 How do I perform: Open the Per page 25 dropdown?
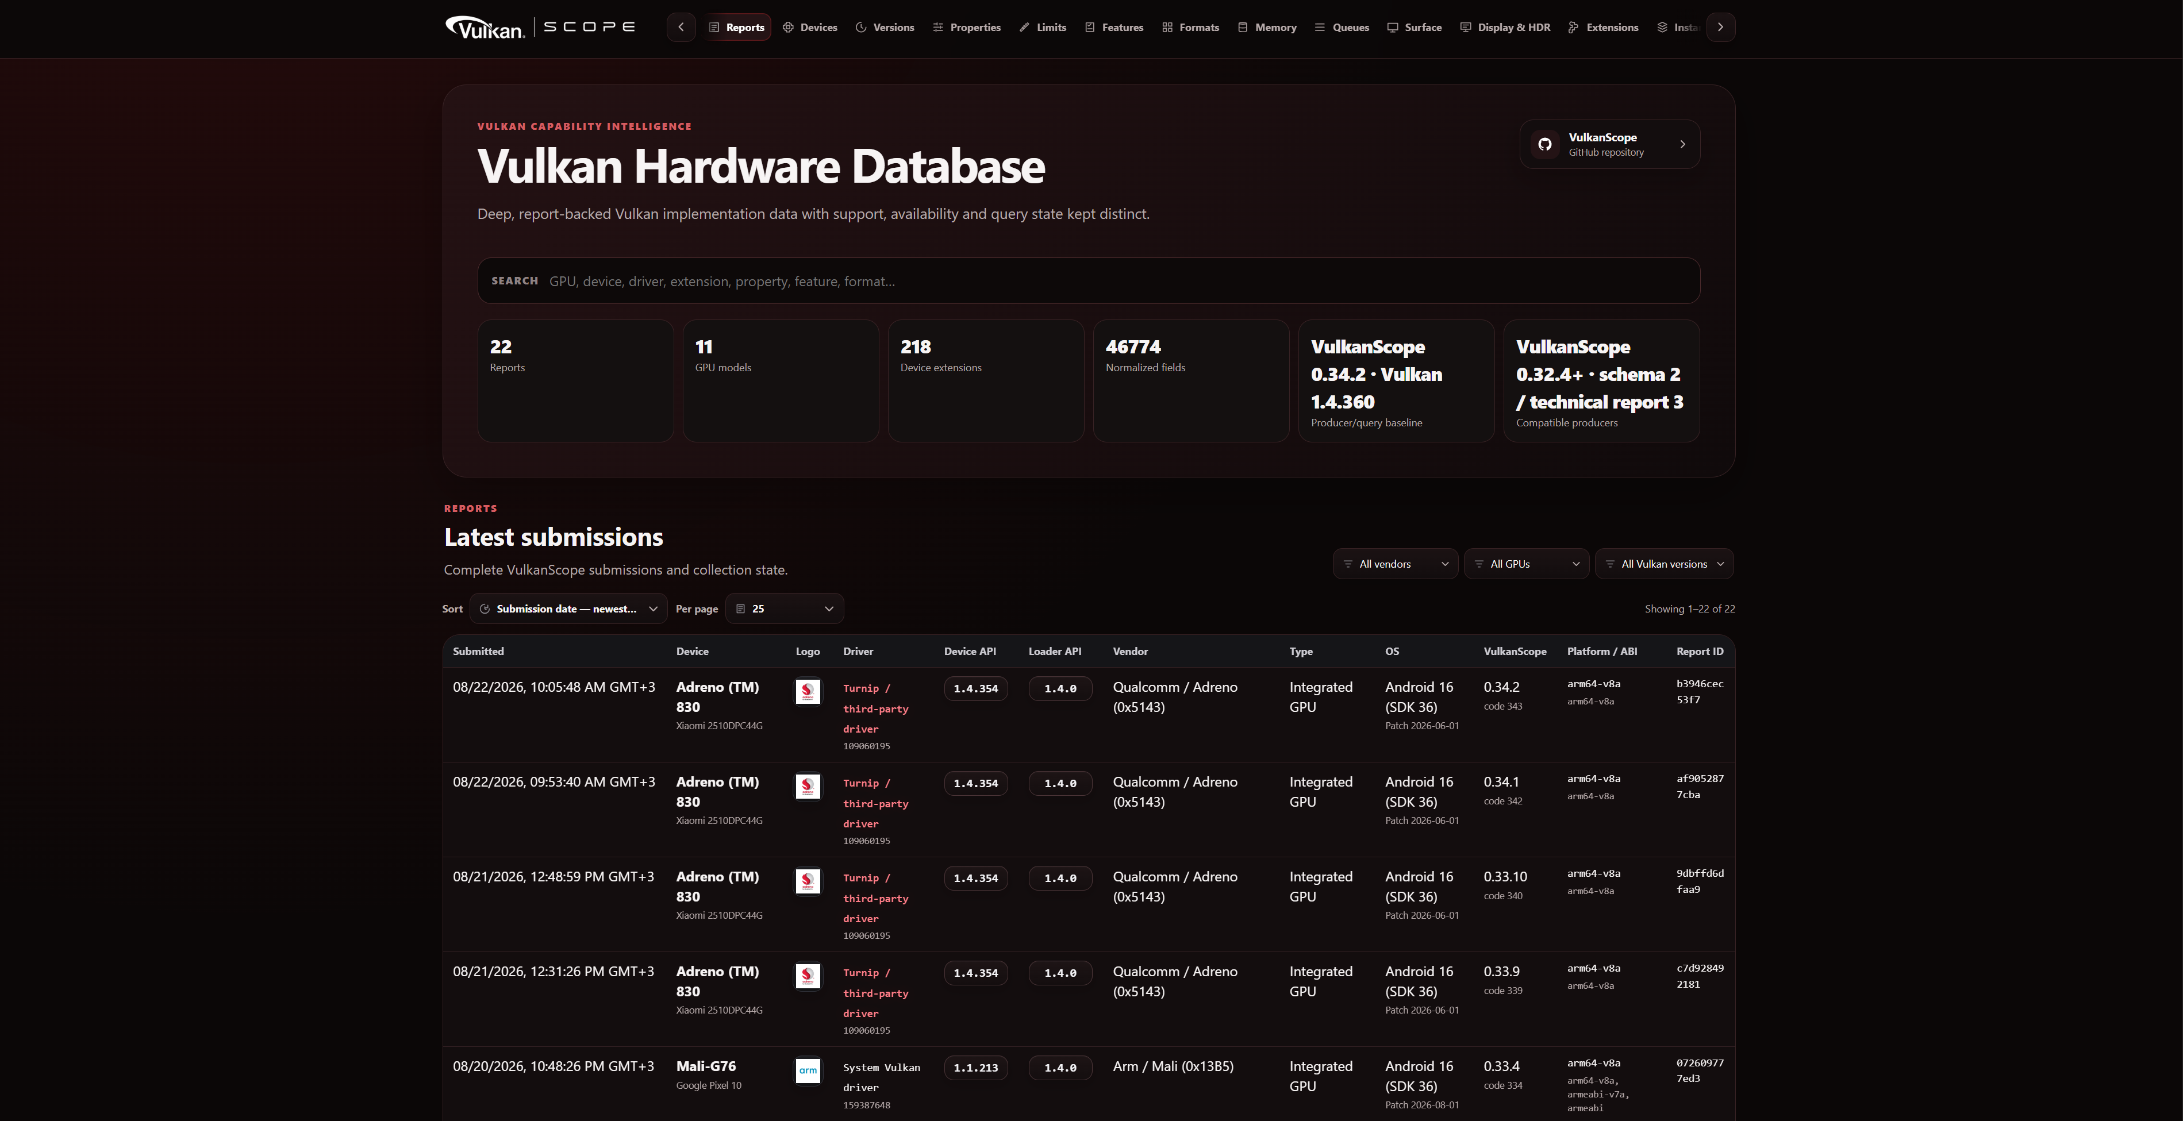click(x=785, y=608)
